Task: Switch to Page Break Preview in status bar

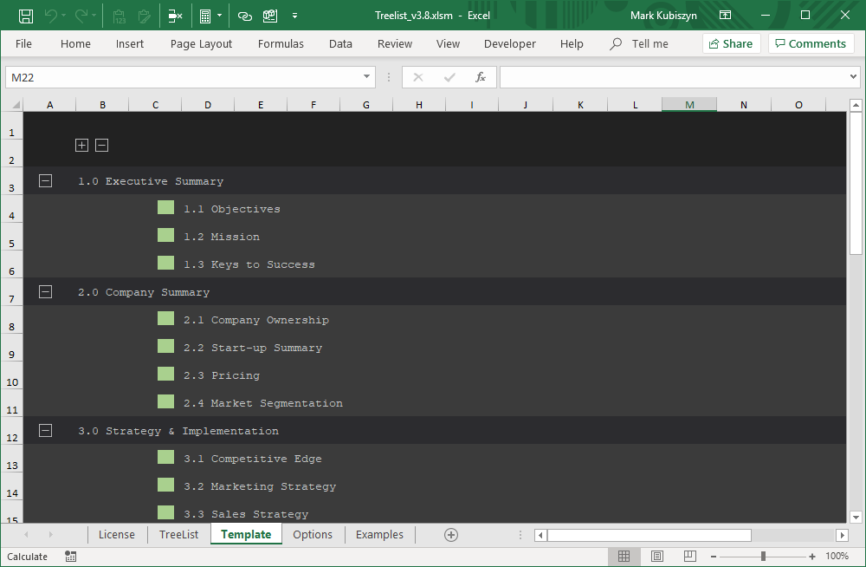Action: tap(689, 557)
